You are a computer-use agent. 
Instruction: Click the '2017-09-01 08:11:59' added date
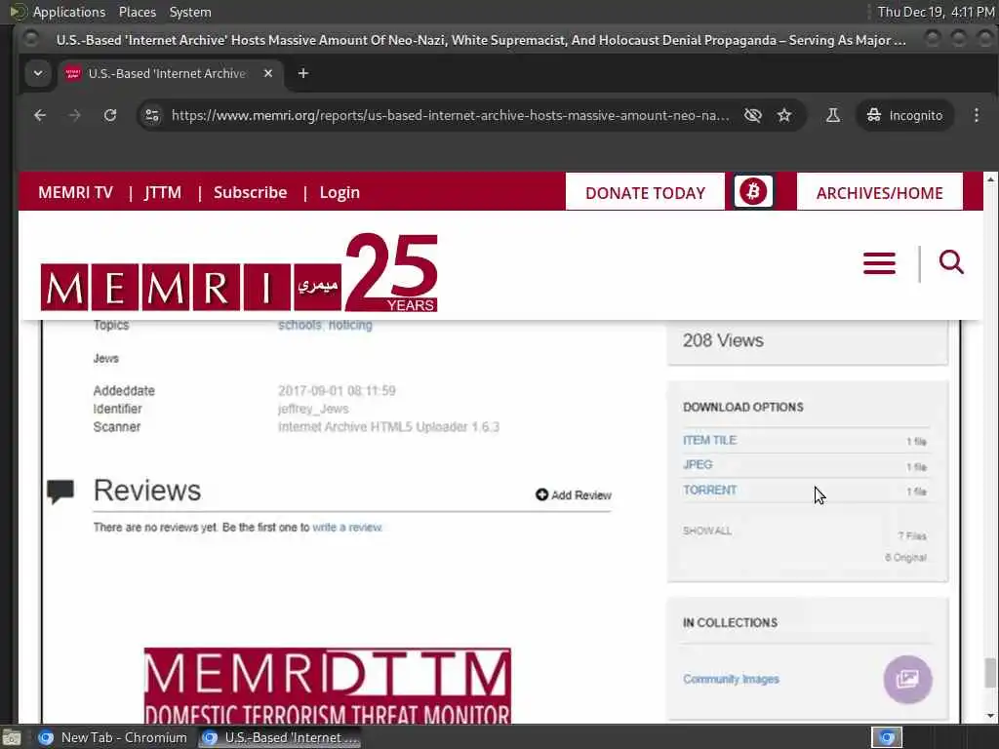tap(337, 390)
